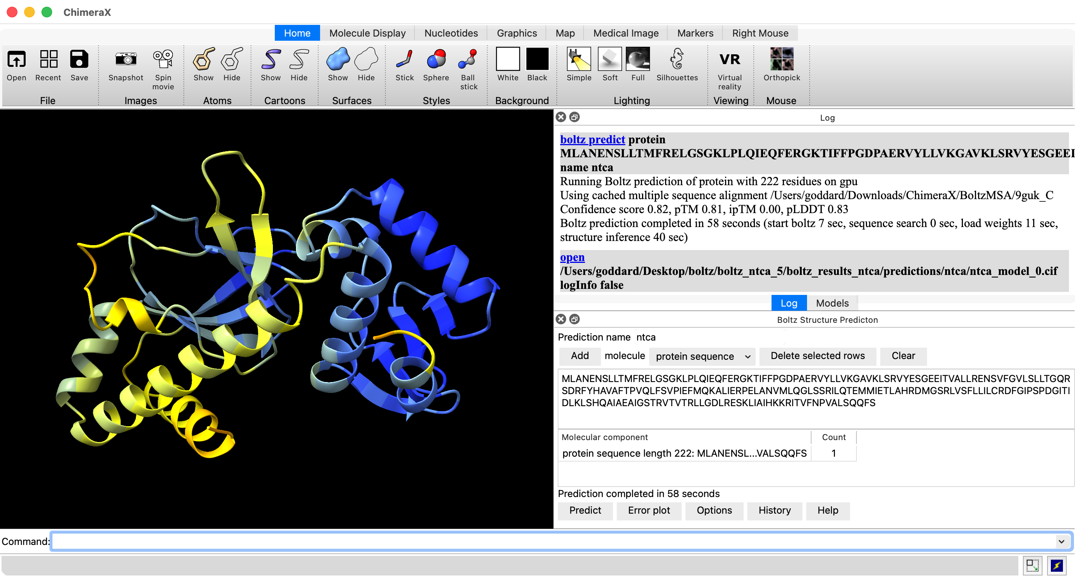Show atoms using the Atoms Show icon
The image size is (1075, 577).
[203, 60]
